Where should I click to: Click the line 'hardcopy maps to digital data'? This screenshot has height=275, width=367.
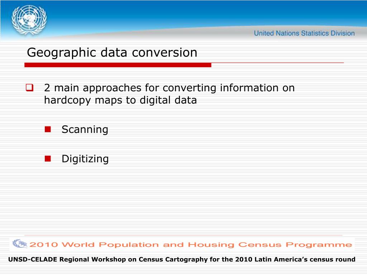pyautogui.click(x=120, y=100)
